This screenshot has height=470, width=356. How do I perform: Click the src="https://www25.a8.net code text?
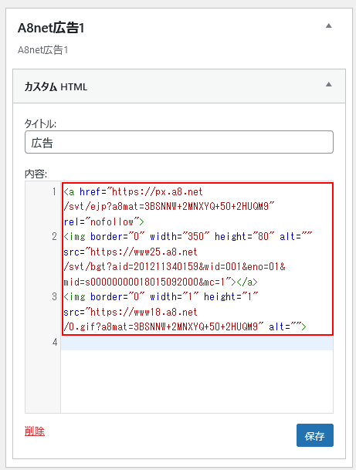(131, 252)
